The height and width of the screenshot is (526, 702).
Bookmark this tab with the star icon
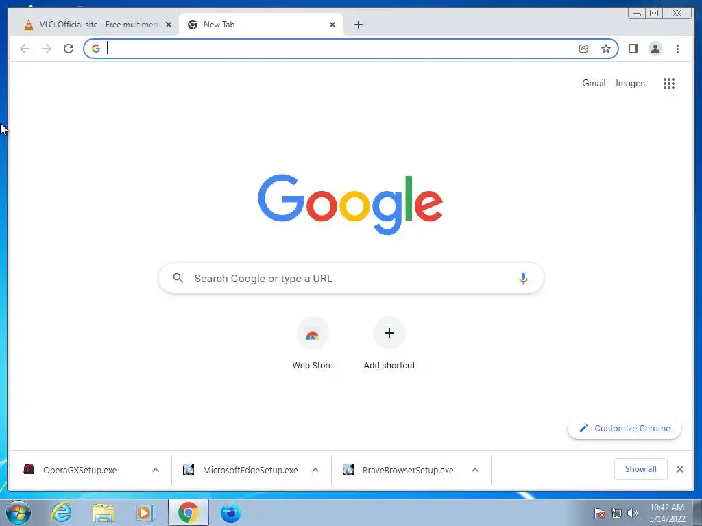(606, 49)
